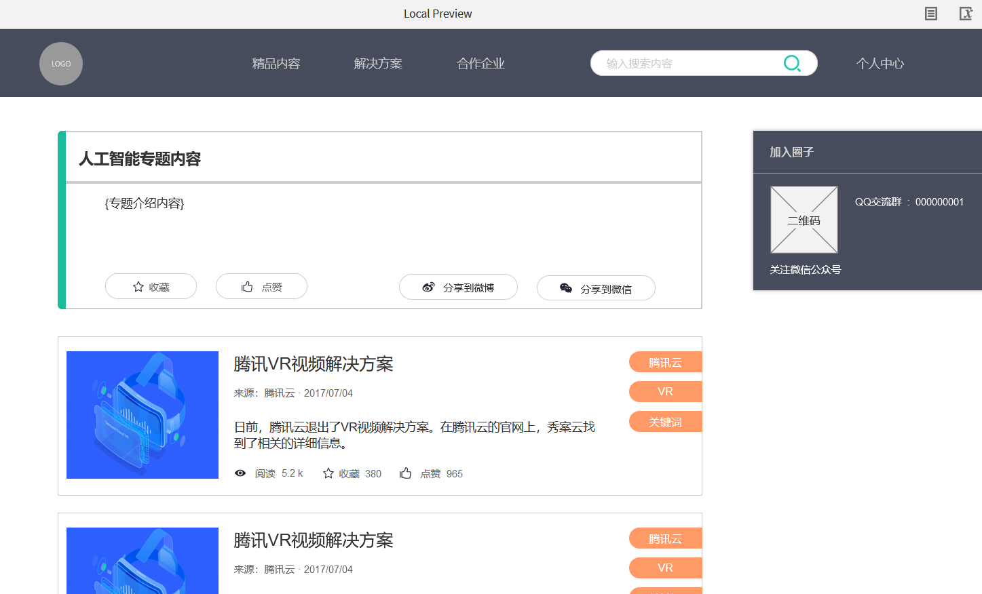Image resolution: width=982 pixels, height=594 pixels.
Task: Select 腾讯云 tag on second article
Action: 665,538
